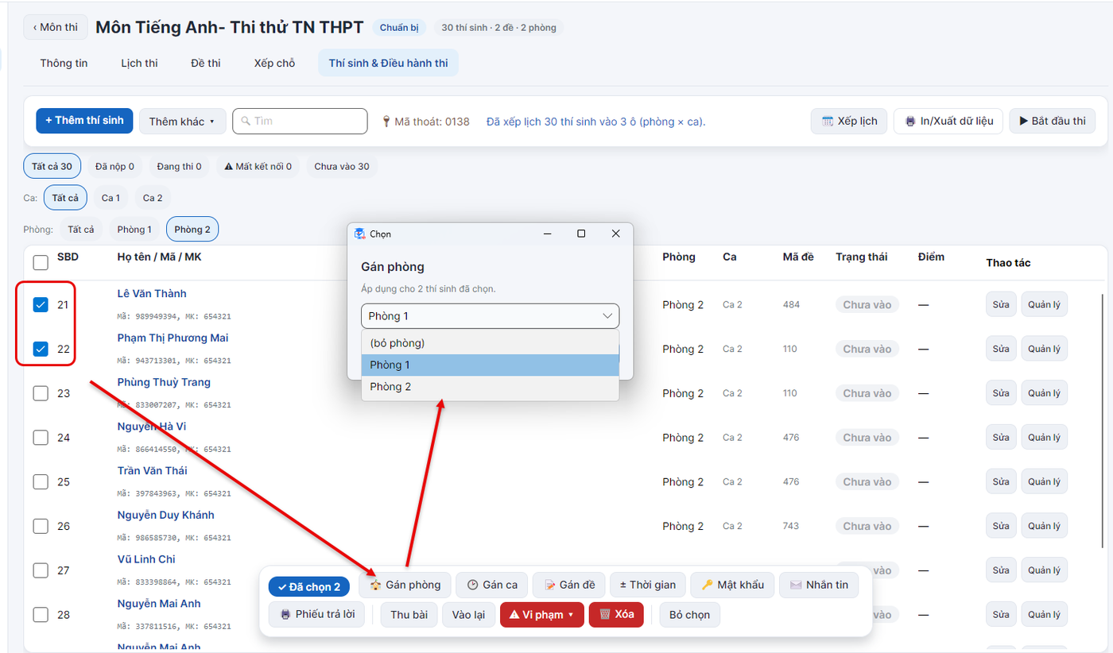Image resolution: width=1113 pixels, height=653 pixels.
Task: Open Mật khẩu key icon action
Action: click(x=732, y=585)
